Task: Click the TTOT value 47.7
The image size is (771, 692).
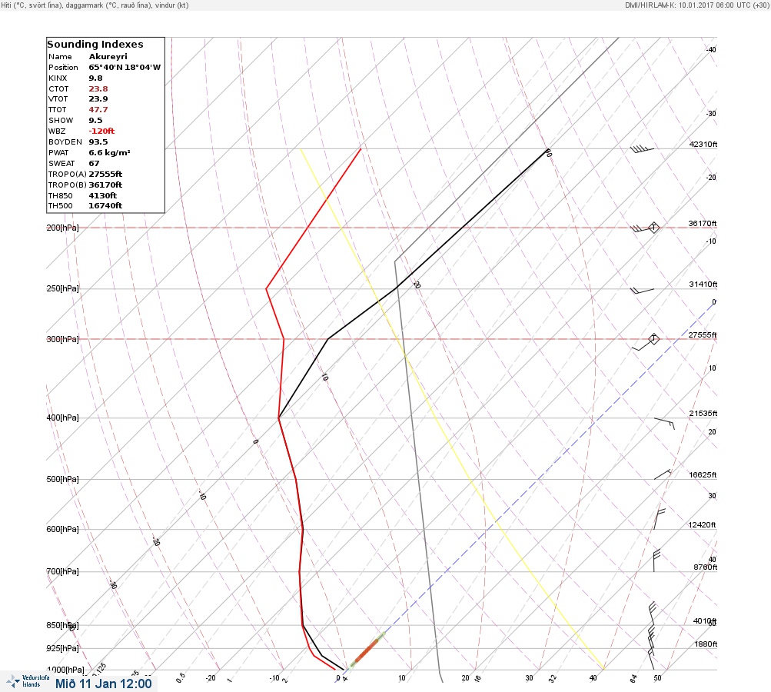Action: (x=98, y=110)
